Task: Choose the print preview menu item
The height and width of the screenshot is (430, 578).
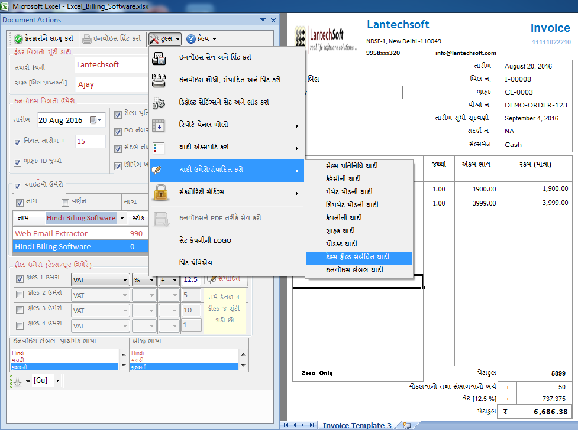Action: [x=227, y=263]
